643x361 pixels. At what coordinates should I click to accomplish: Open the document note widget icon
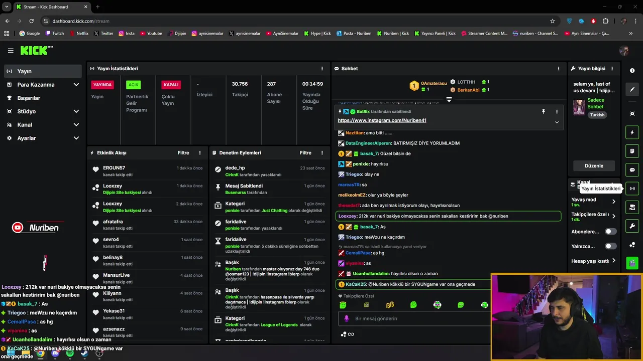[632, 151]
